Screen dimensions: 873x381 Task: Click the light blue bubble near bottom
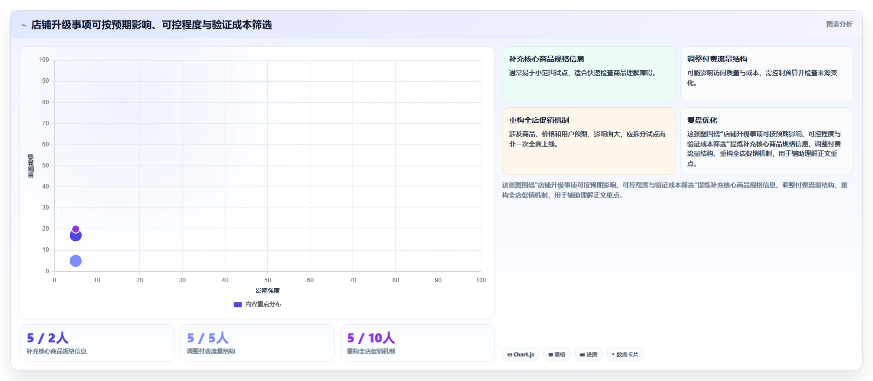coord(76,261)
